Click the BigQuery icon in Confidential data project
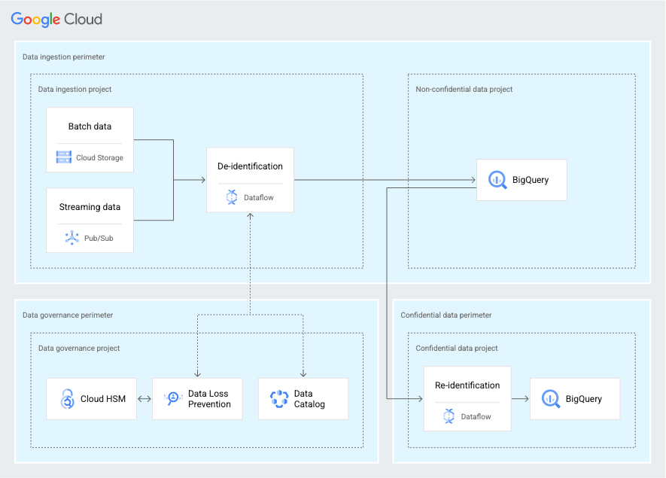Screen dimensions: 666x478 [549, 398]
